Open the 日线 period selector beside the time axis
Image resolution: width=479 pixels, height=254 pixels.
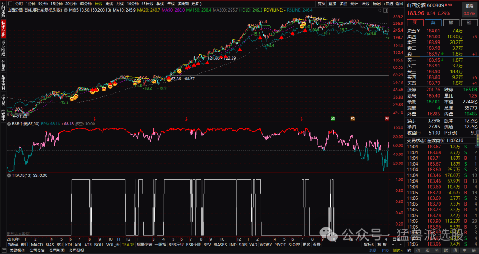(396, 239)
